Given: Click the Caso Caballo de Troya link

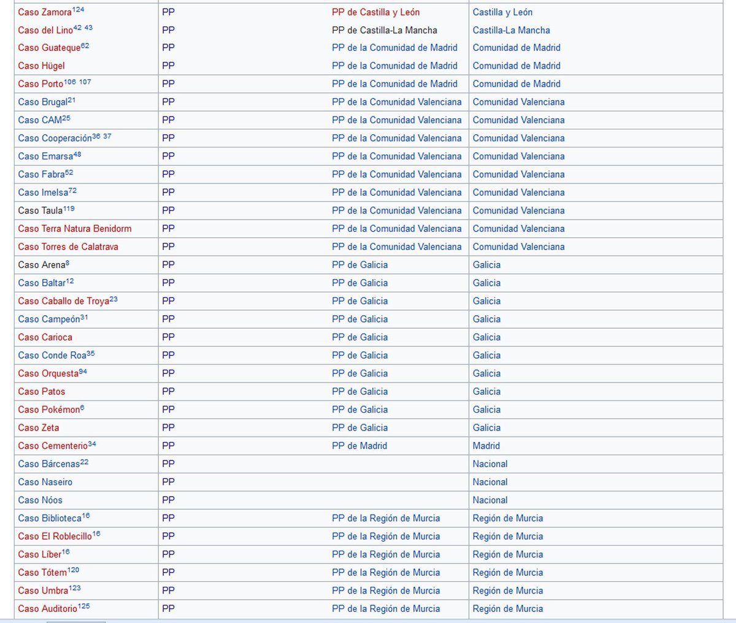Looking at the screenshot, I should click(64, 301).
